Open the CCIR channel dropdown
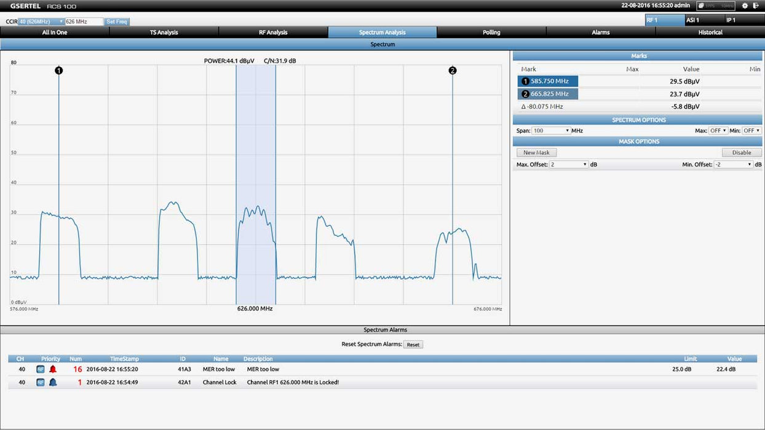 [41, 21]
